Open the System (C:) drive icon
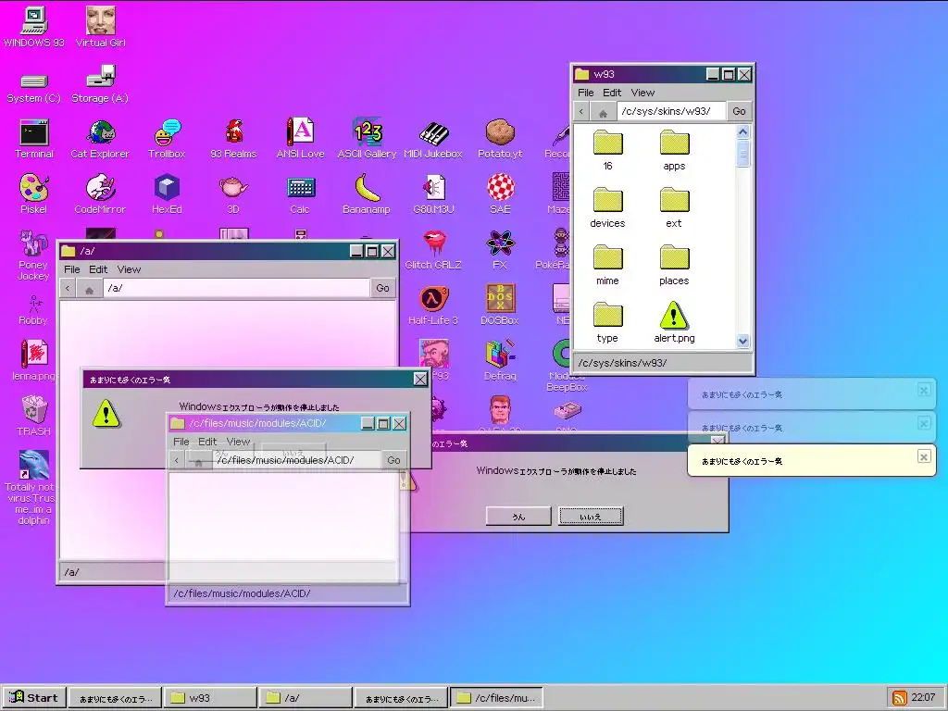The width and height of the screenshot is (948, 711). 34,88
